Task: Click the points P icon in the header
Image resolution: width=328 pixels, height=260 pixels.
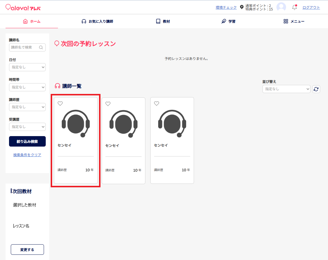Action: 241,7
